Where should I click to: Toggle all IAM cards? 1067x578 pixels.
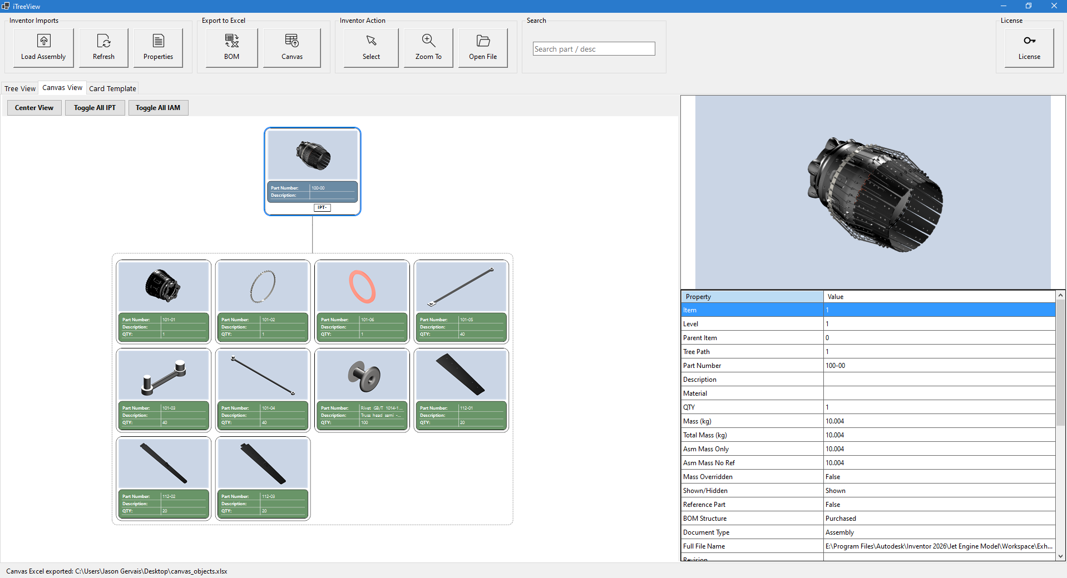coord(158,108)
